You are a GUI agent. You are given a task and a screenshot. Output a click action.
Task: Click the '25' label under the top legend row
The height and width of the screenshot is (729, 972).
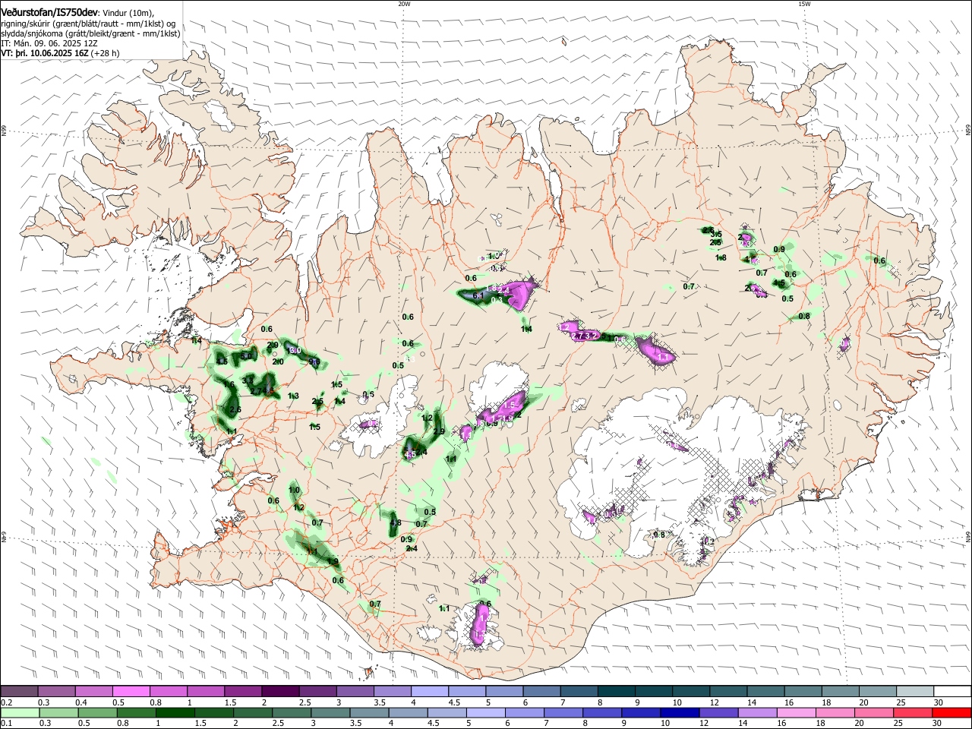tap(901, 702)
